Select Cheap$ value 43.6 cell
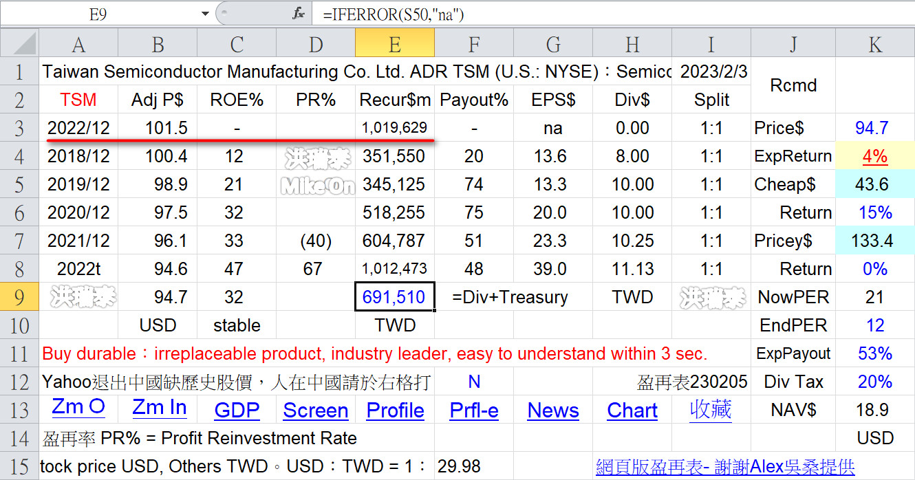The width and height of the screenshot is (915, 480). click(x=875, y=184)
